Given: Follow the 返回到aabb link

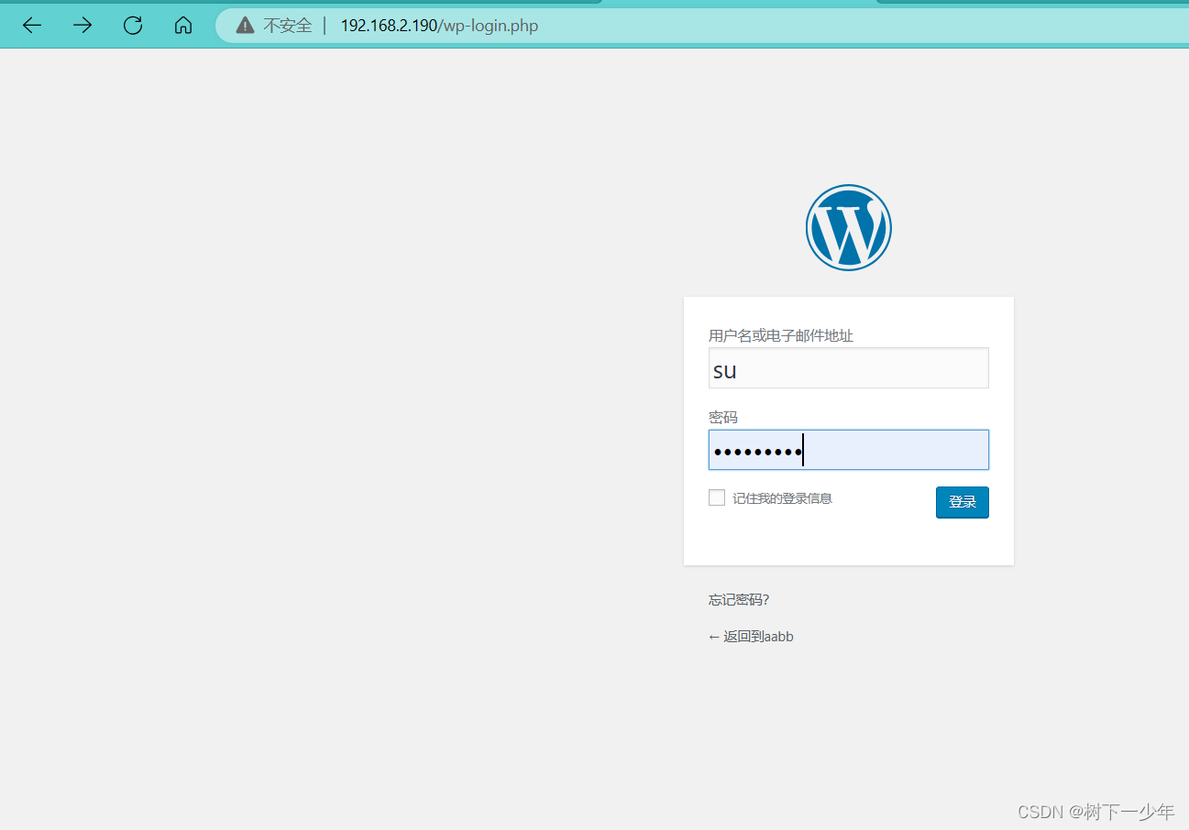Looking at the screenshot, I should coord(751,637).
